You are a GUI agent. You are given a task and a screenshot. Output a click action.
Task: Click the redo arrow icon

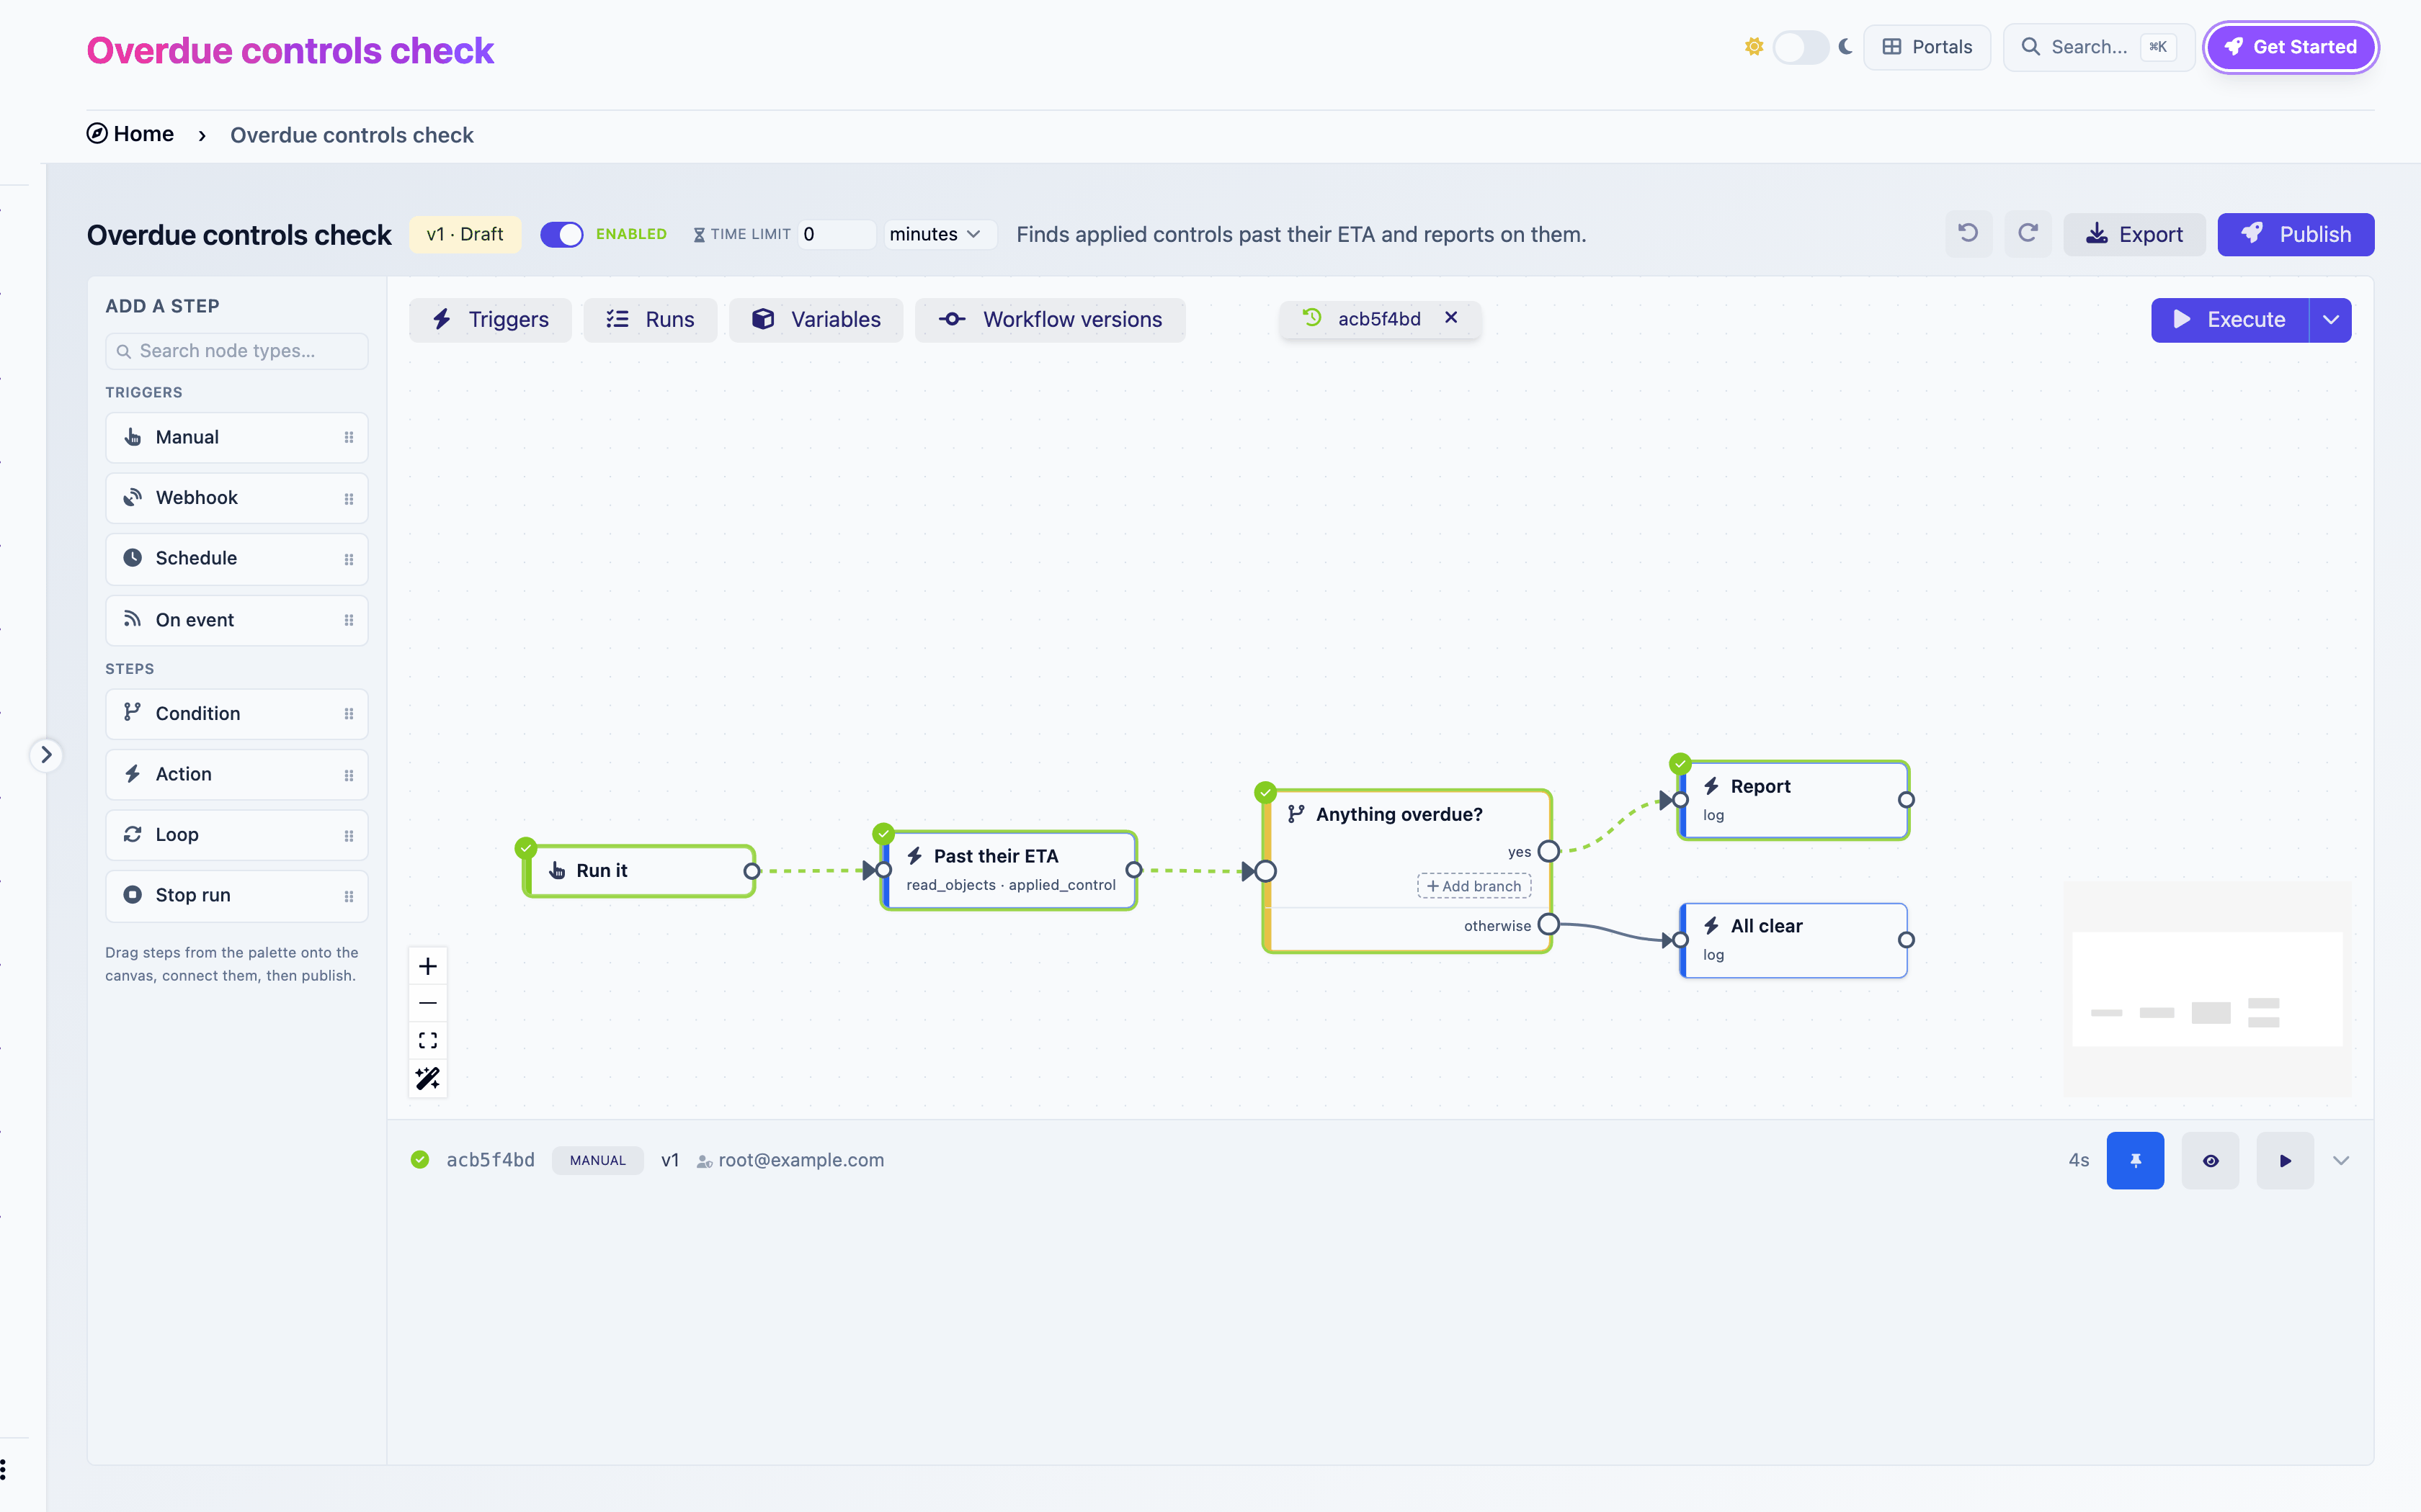(2028, 234)
